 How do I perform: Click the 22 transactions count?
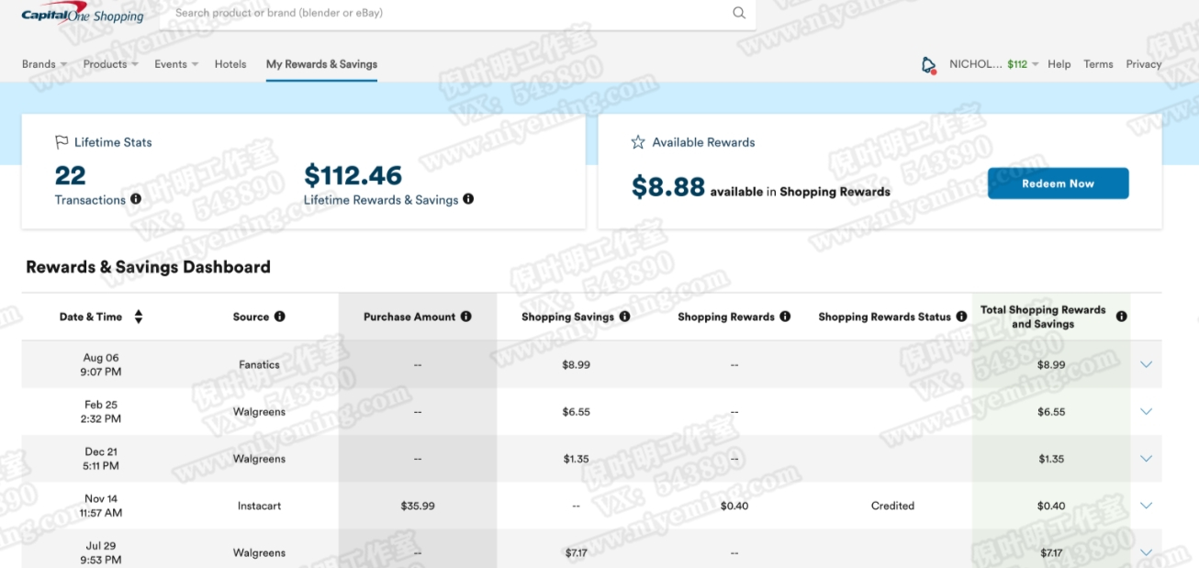coord(71,174)
